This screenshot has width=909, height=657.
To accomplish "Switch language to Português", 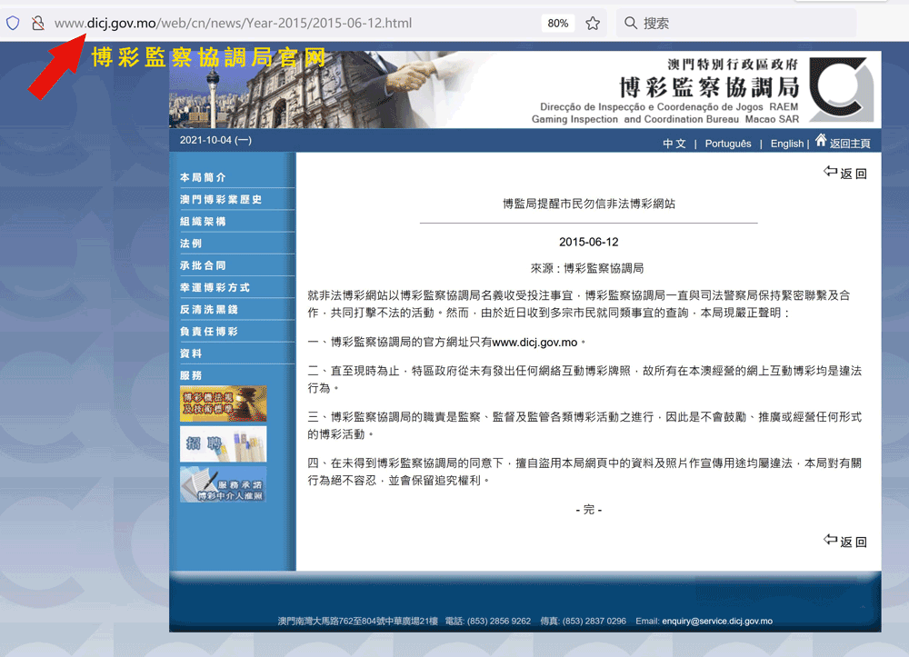I will (728, 144).
